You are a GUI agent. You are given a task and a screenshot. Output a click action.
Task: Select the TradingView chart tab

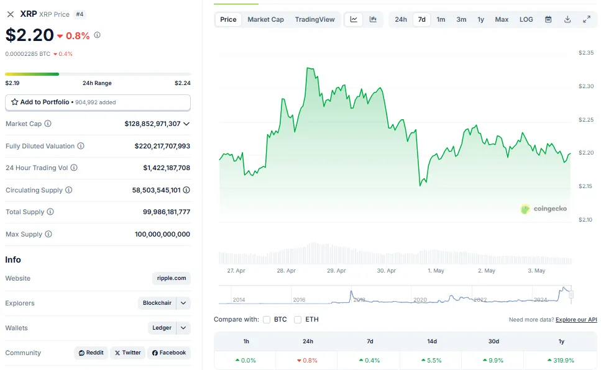pos(314,19)
